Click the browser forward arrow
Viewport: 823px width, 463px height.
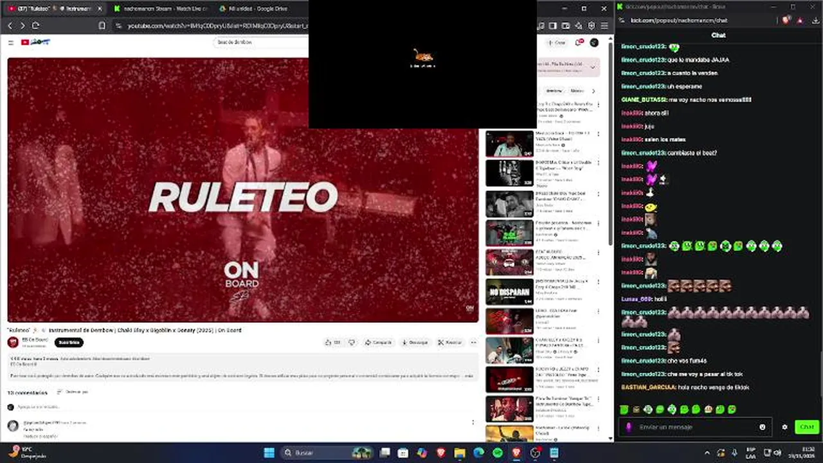(23, 26)
